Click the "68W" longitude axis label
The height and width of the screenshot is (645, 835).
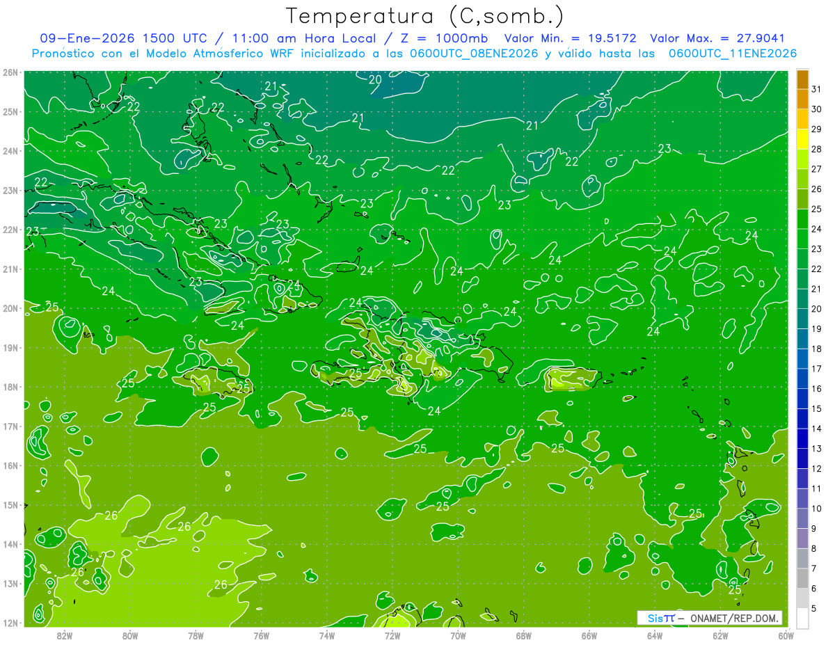(523, 635)
